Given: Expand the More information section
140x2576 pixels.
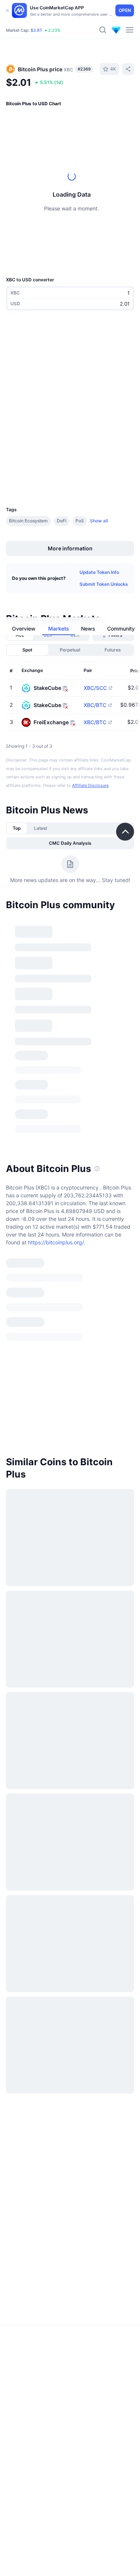Looking at the screenshot, I should click(x=70, y=548).
